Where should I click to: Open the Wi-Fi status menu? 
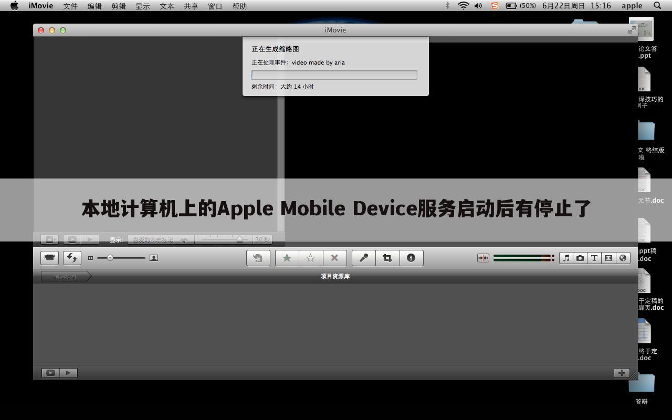point(463,6)
